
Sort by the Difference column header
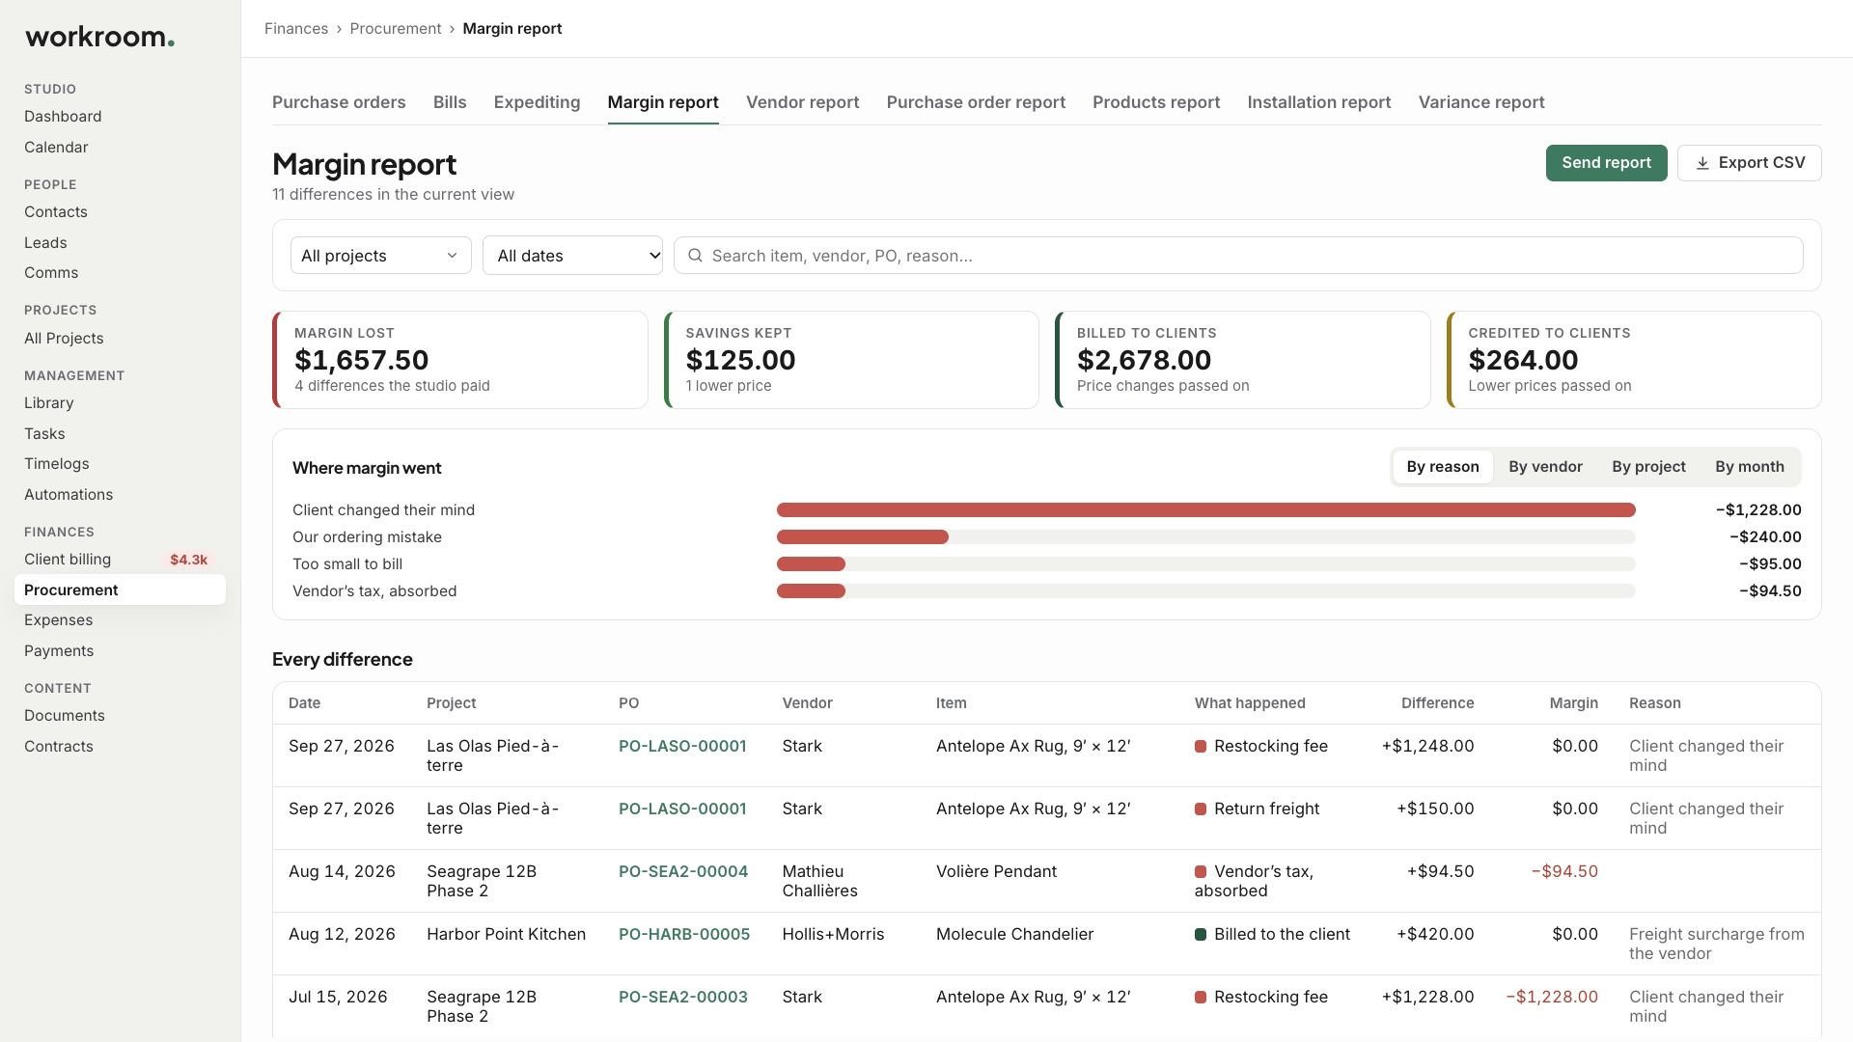tap(1437, 703)
